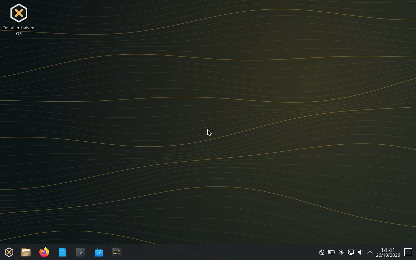This screenshot has width=416, height=260.
Task: Expand hidden system tray icons arrow
Action: [370, 252]
